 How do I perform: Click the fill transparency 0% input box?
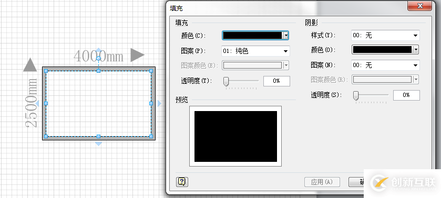tap(276, 81)
